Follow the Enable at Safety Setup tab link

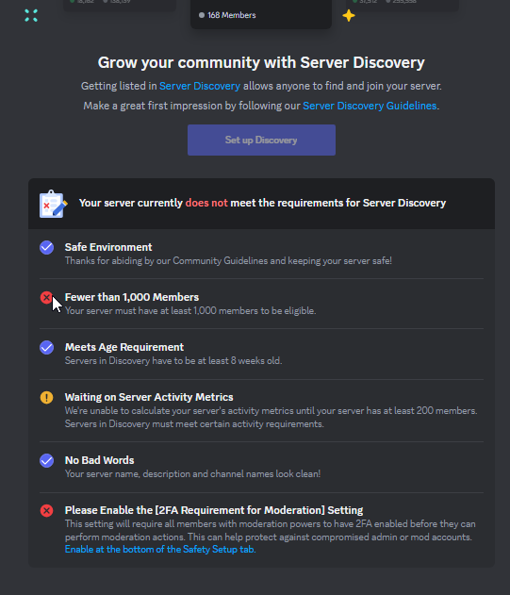tap(160, 549)
